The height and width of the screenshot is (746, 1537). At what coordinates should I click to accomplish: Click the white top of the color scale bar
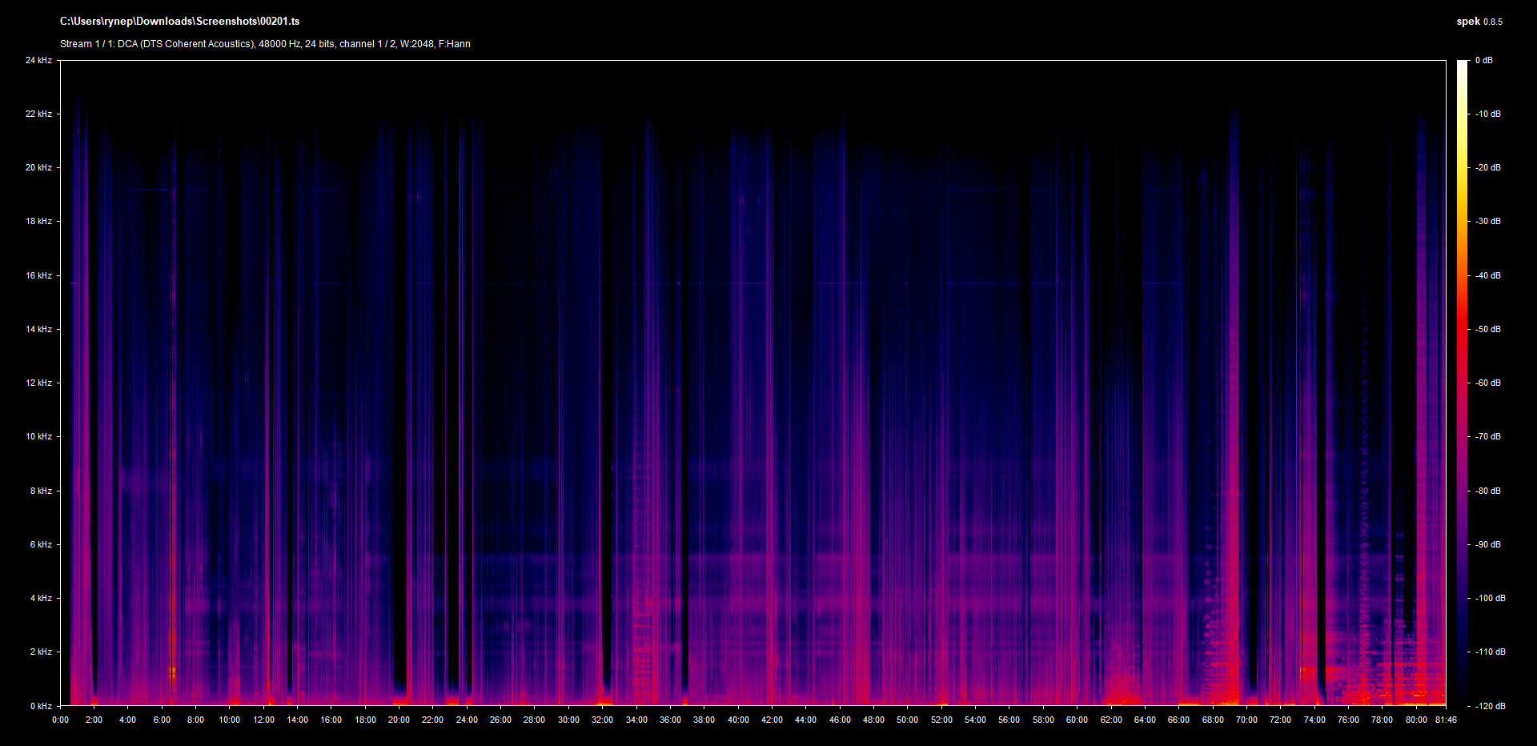click(x=1463, y=66)
